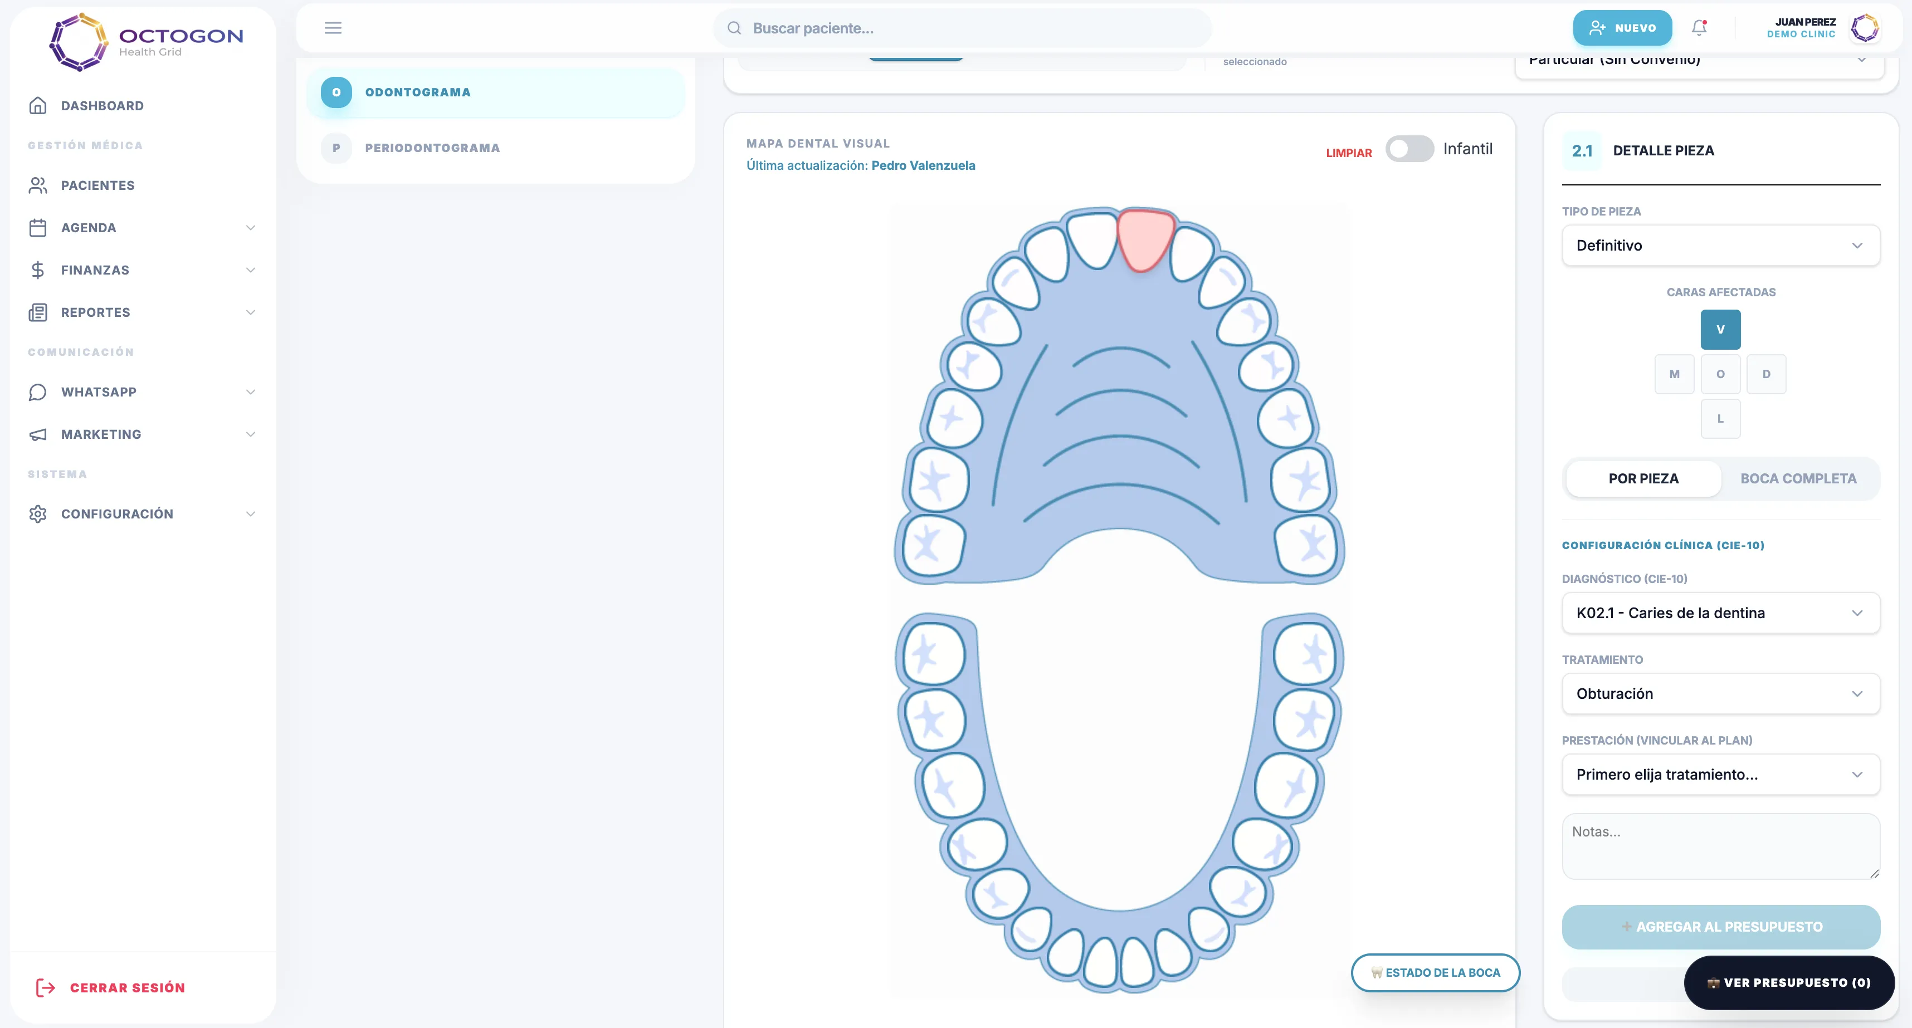Click the Reportes document icon
The height and width of the screenshot is (1028, 1912).
(x=38, y=312)
